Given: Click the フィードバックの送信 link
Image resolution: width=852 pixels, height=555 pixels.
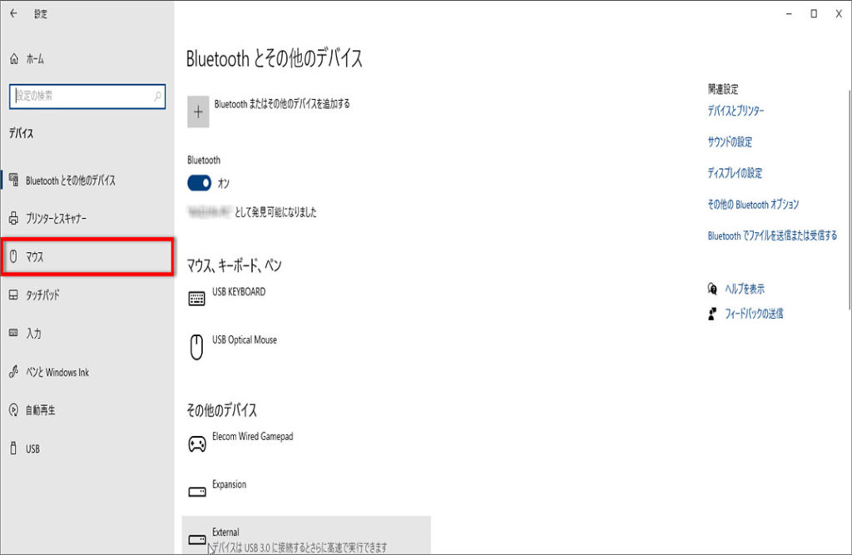Looking at the screenshot, I should (x=754, y=314).
